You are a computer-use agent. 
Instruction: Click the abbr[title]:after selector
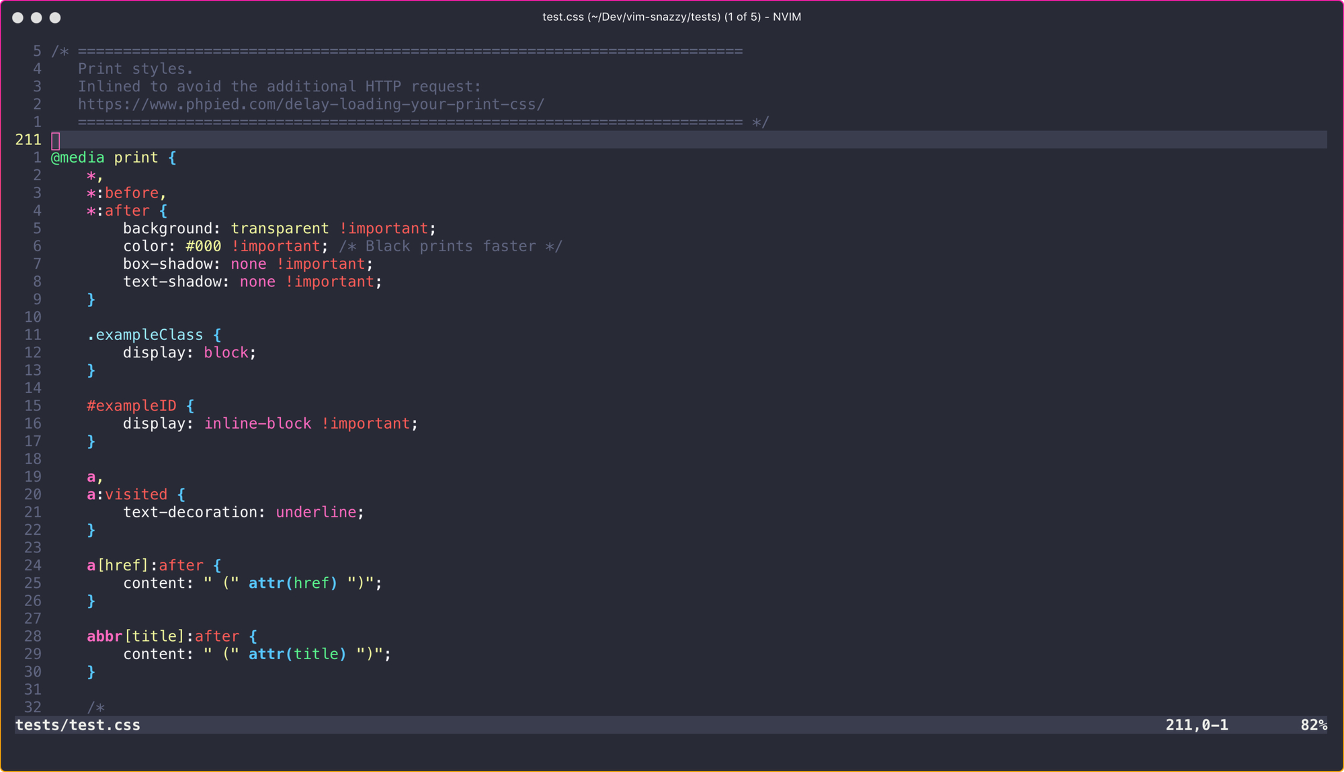[x=163, y=636]
